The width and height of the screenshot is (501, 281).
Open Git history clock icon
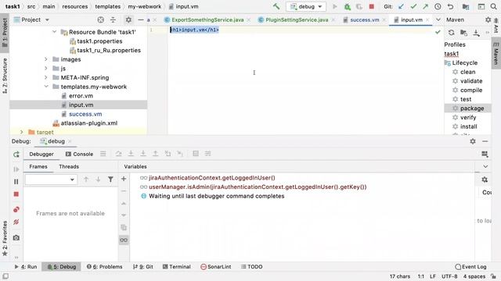[x=438, y=6]
